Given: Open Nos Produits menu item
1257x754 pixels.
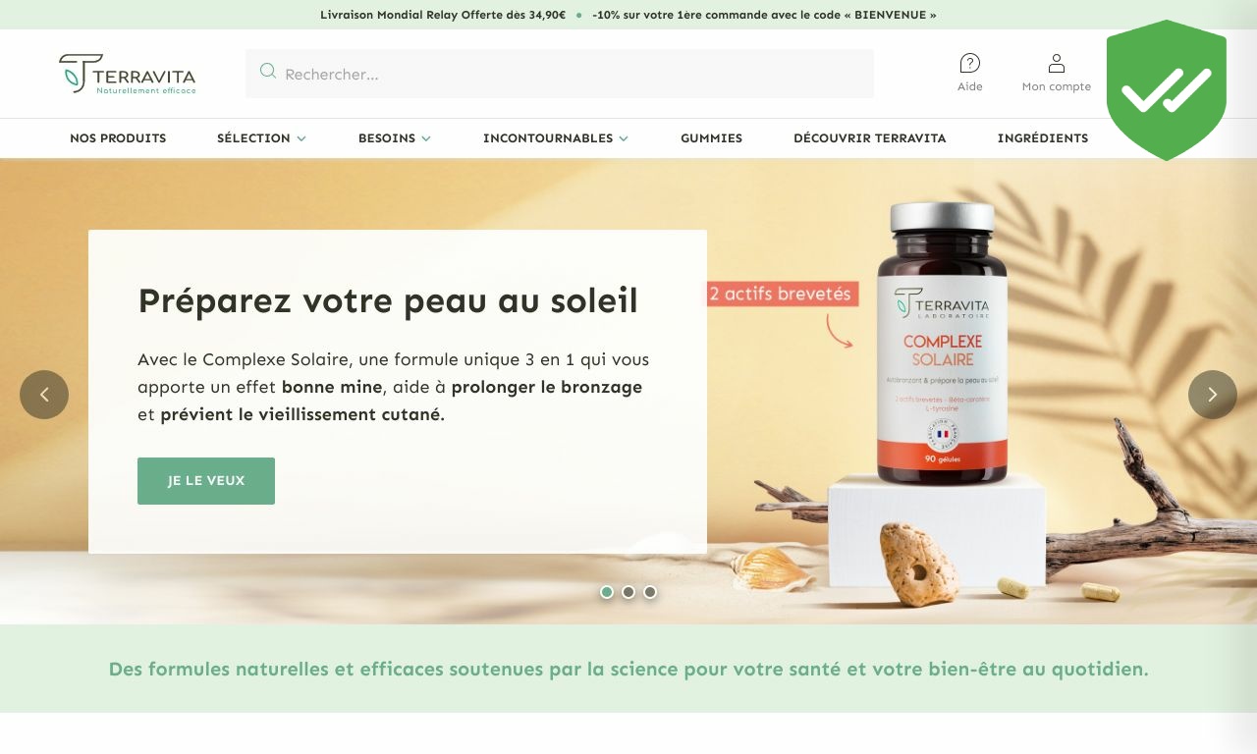Looking at the screenshot, I should [118, 138].
